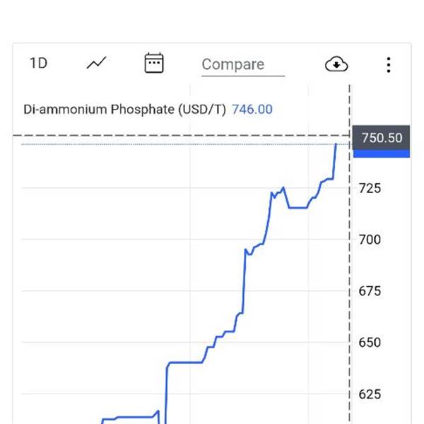The width and height of the screenshot is (424, 424).
Task: Click the dashed vertical crosshair line
Action: point(349,254)
